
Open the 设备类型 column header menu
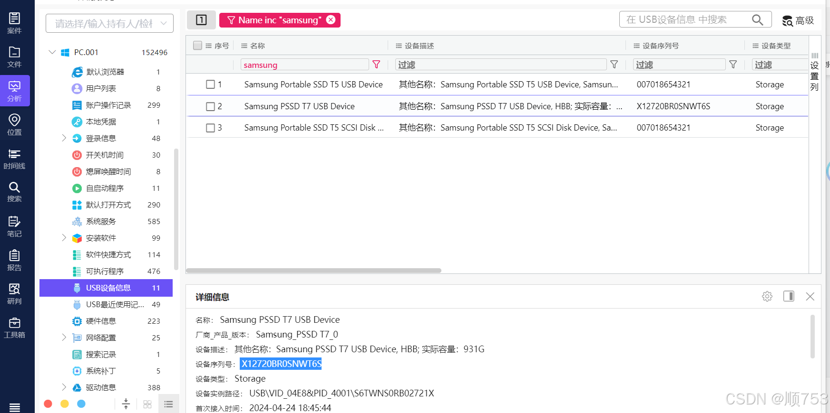click(x=755, y=46)
